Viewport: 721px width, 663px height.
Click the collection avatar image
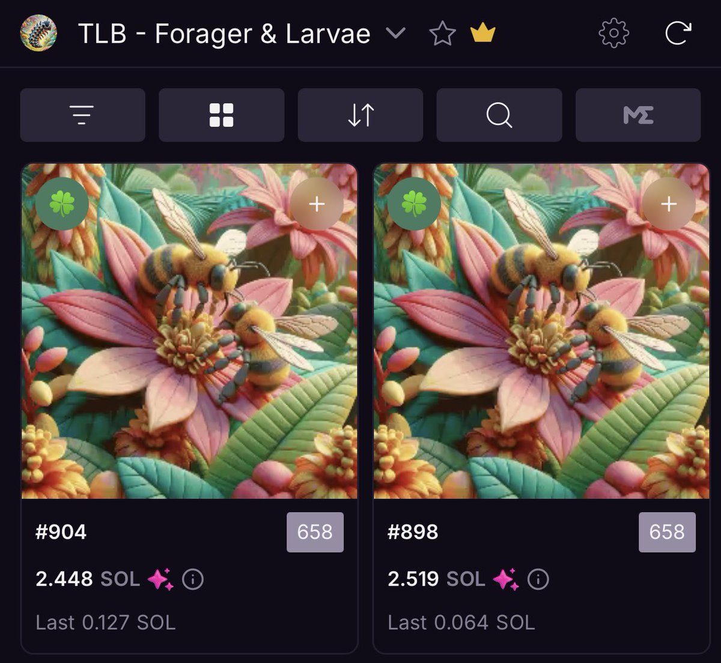[x=38, y=33]
